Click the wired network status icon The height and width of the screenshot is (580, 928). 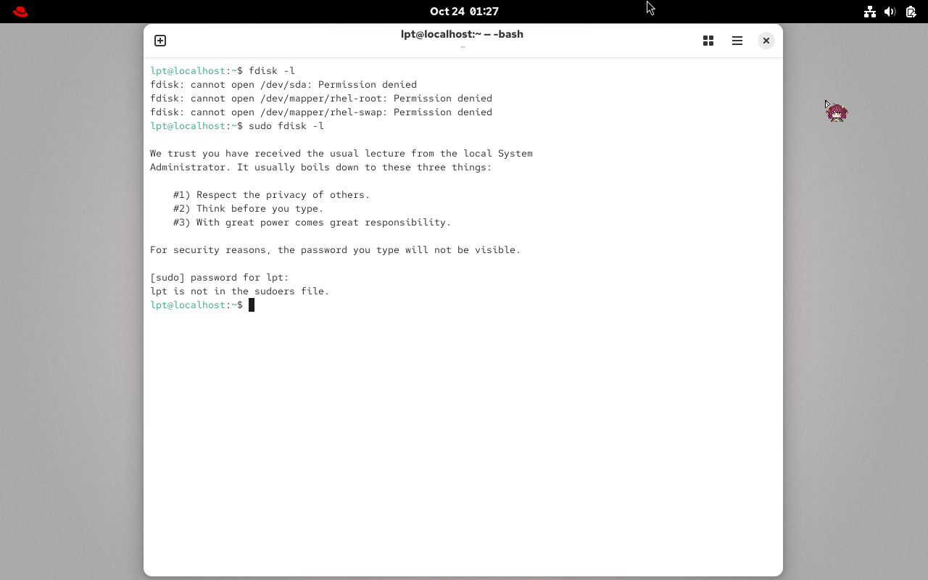pyautogui.click(x=870, y=12)
